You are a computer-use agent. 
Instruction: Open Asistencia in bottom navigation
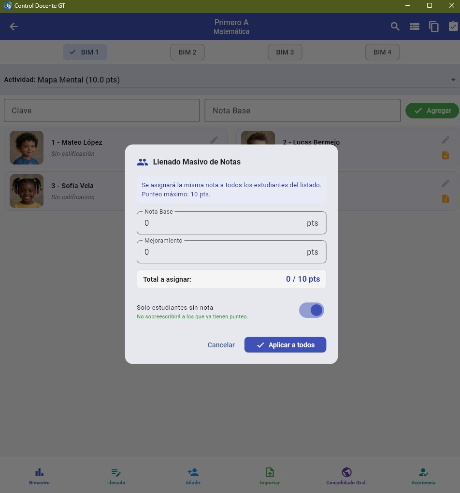tap(423, 476)
